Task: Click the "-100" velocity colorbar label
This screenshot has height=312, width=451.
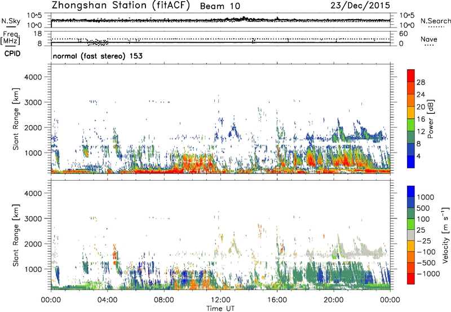Action: [426, 252]
